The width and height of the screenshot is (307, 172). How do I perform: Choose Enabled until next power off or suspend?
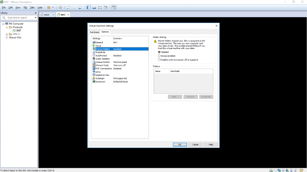click(x=160, y=60)
